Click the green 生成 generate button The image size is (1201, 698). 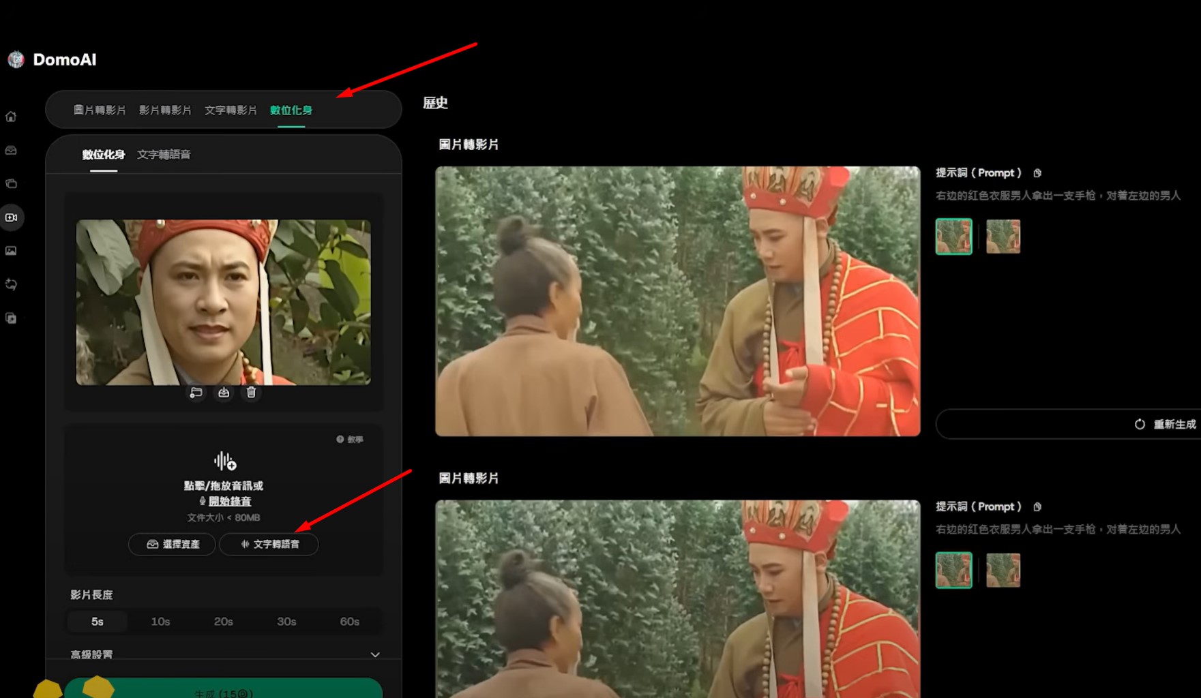[224, 688]
